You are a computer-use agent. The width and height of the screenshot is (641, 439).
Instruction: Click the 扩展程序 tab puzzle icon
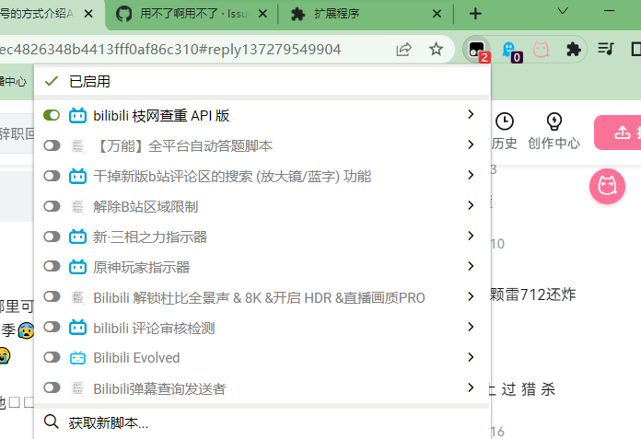point(297,15)
